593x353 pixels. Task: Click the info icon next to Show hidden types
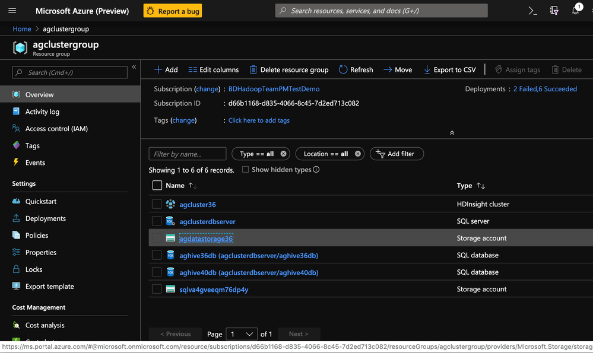[x=316, y=169]
